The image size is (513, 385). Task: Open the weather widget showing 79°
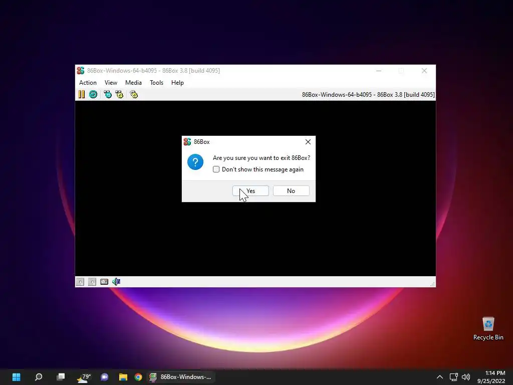[x=84, y=377]
